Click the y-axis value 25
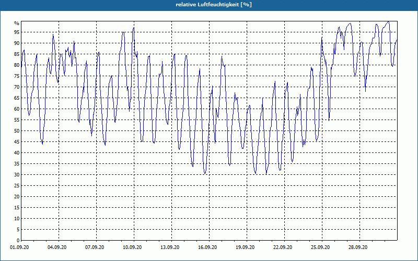This screenshot has width=418, height=261. coord(17,185)
